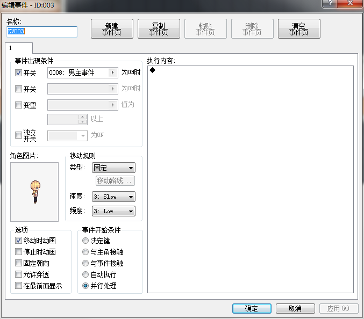Enable the 允许穿透 checkbox
Image resolution: width=364 pixels, height=319 pixels.
tap(18, 274)
